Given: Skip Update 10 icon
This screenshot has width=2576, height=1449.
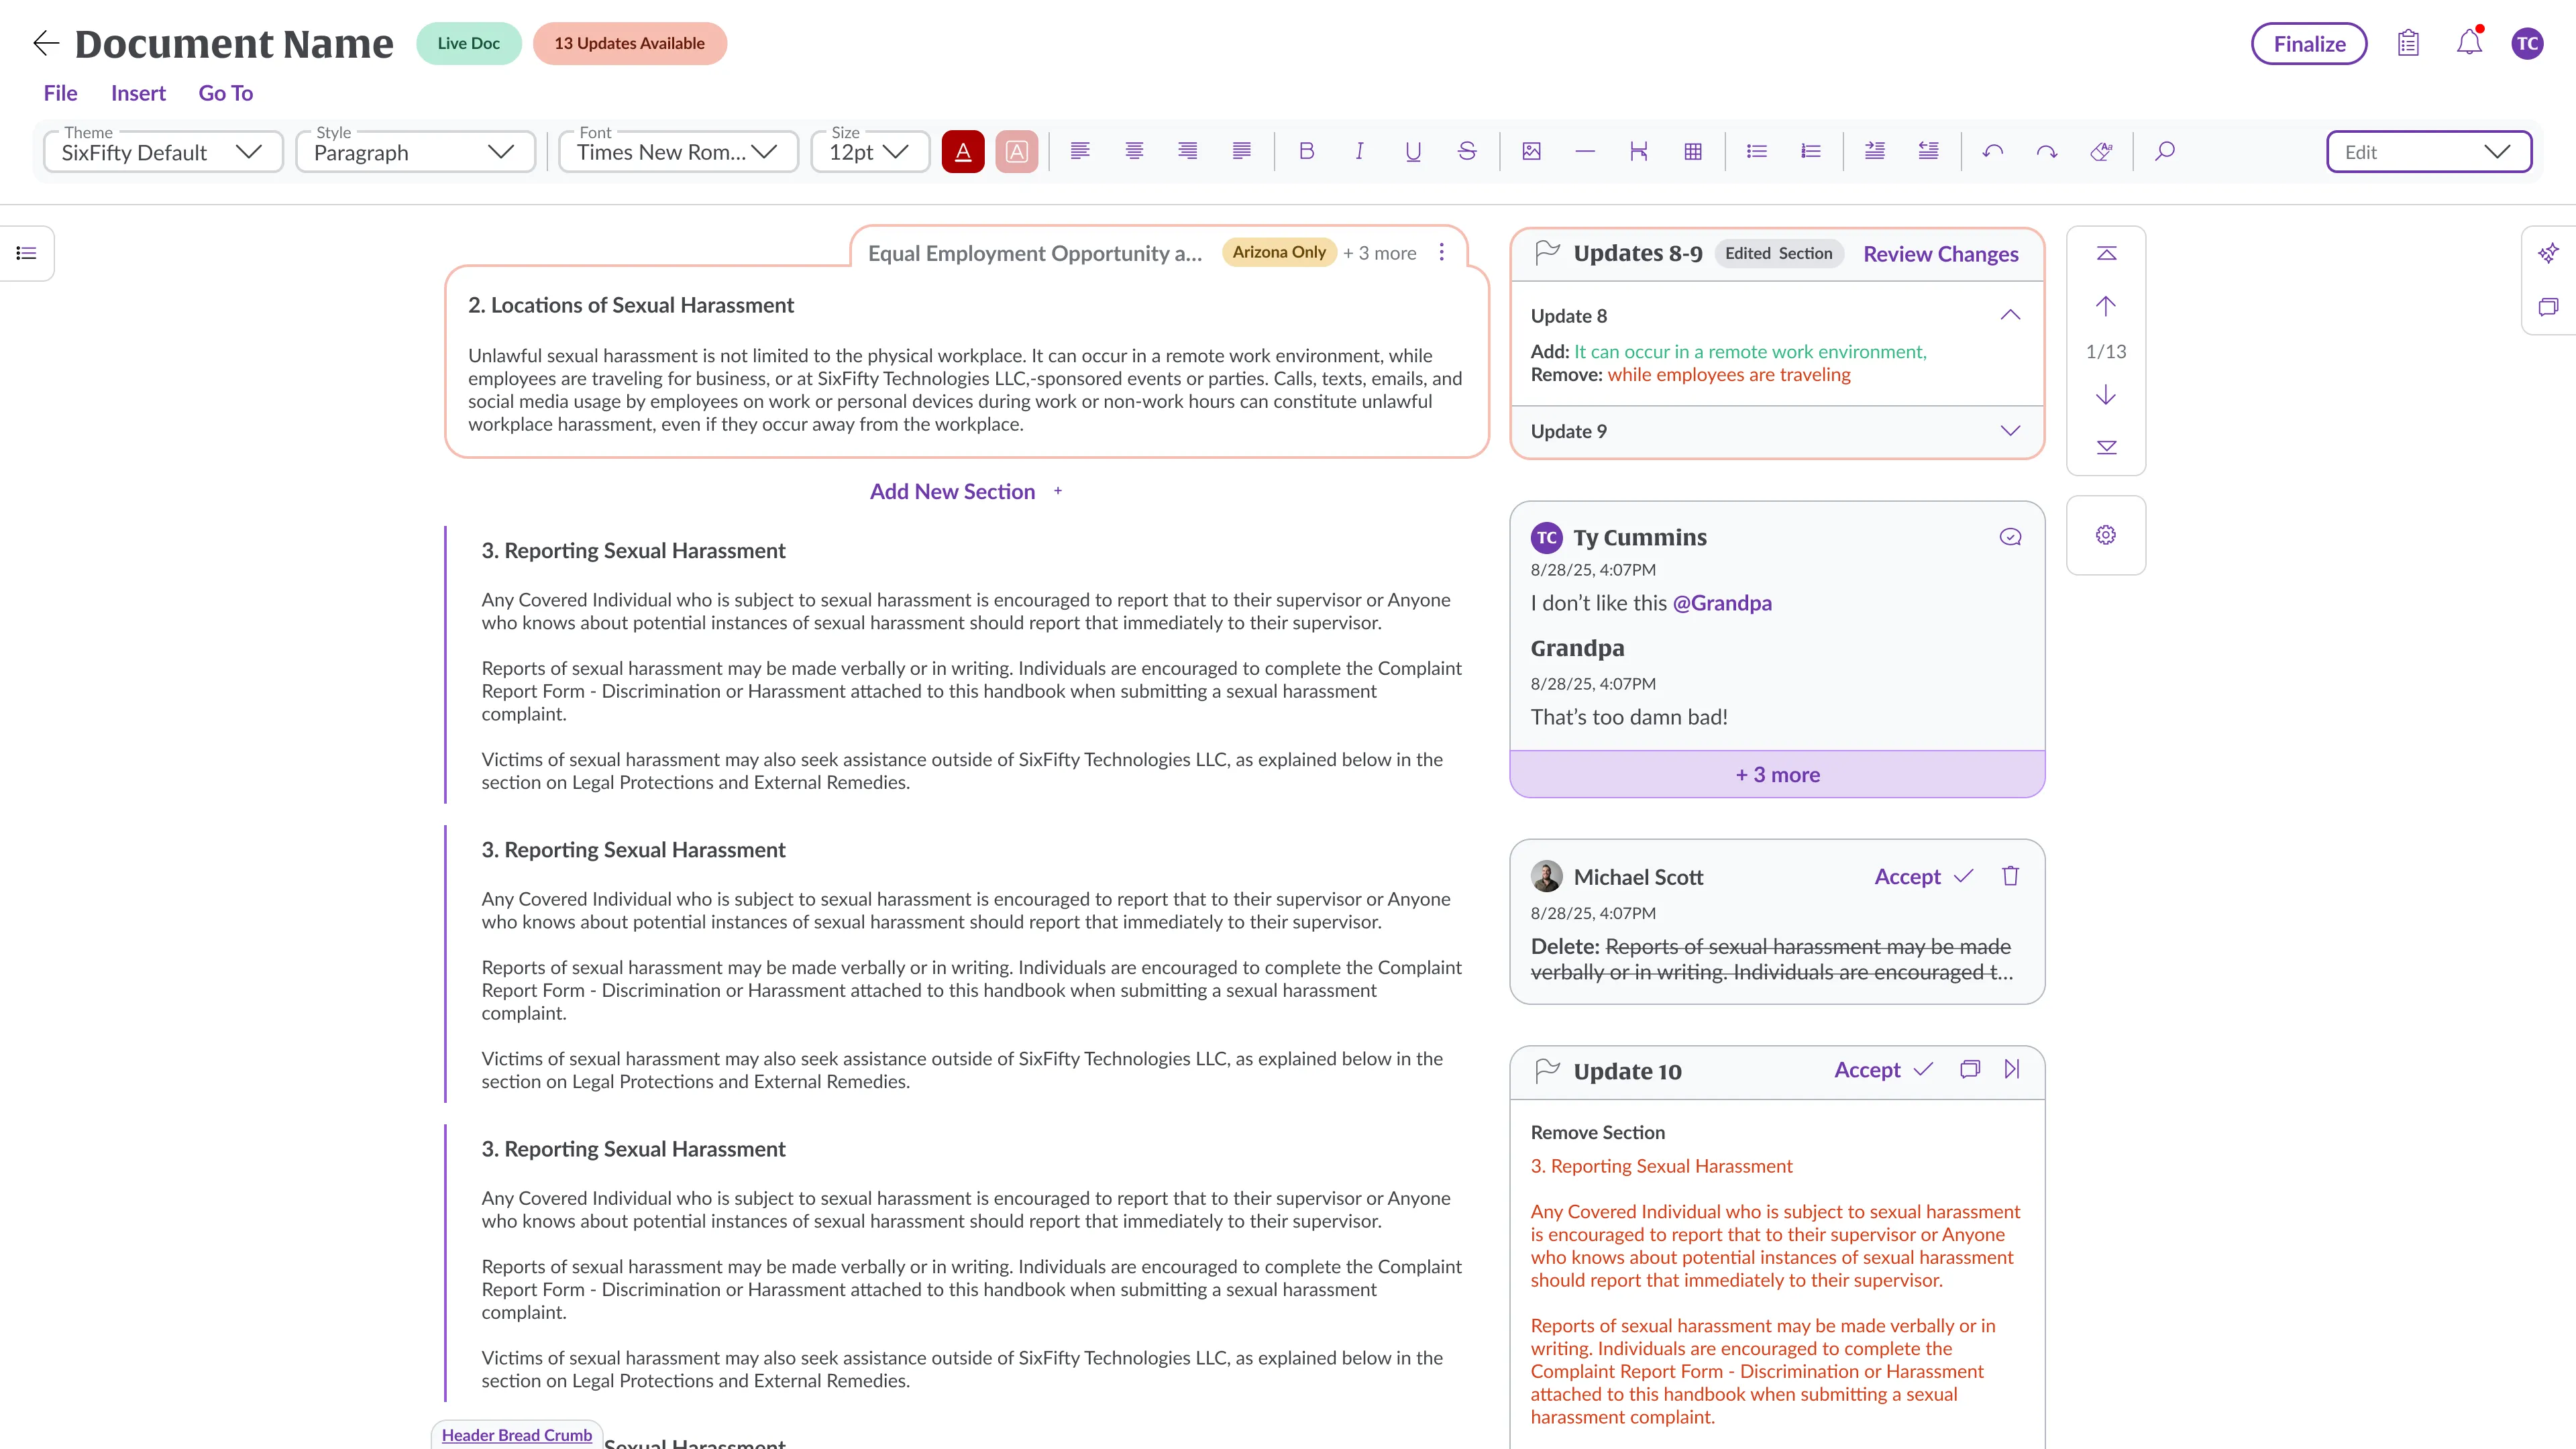Looking at the screenshot, I should tap(2012, 1069).
